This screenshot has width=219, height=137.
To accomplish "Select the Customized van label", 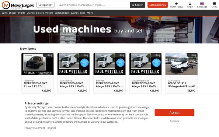I will pyautogui.click(x=140, y=81).
